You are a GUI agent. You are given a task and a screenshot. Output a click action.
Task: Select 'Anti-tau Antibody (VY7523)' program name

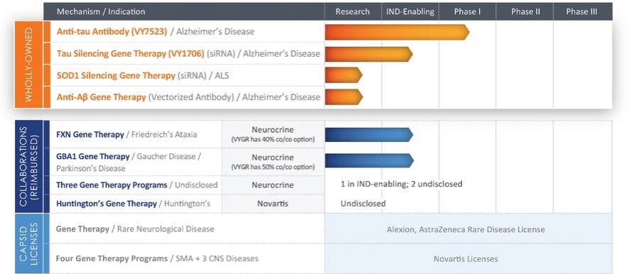coord(112,31)
